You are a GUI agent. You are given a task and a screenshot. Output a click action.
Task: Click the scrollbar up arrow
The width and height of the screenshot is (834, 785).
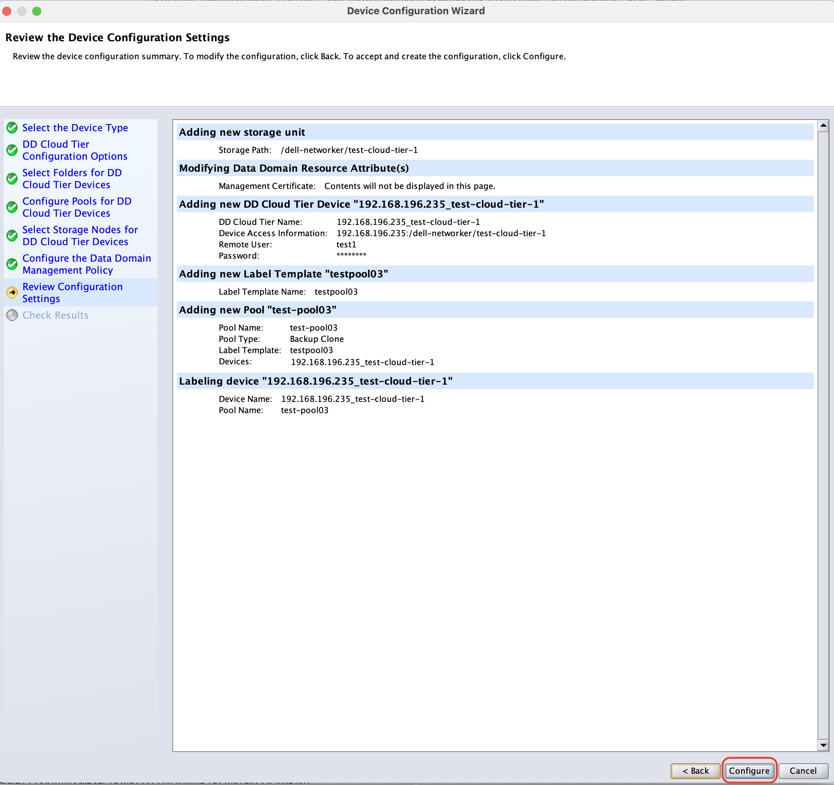coord(823,126)
